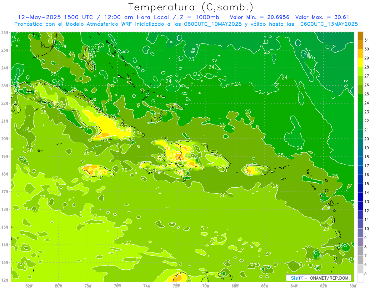Click the longitude axis label "74W"
Image resolution: width=375 pixels, height=290 pixels.
(x=147, y=286)
